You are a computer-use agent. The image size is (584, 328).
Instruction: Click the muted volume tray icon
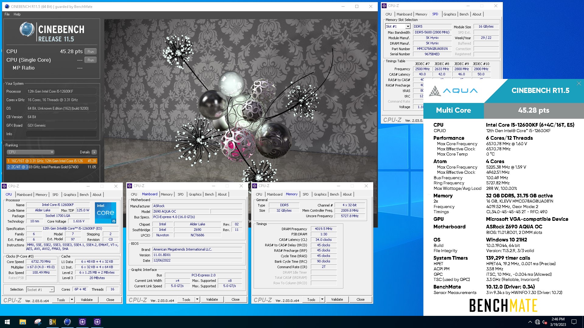tap(545, 322)
